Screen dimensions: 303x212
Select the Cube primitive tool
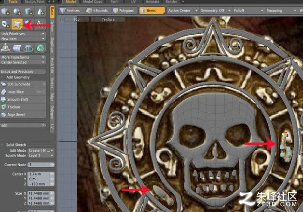click(5, 12)
